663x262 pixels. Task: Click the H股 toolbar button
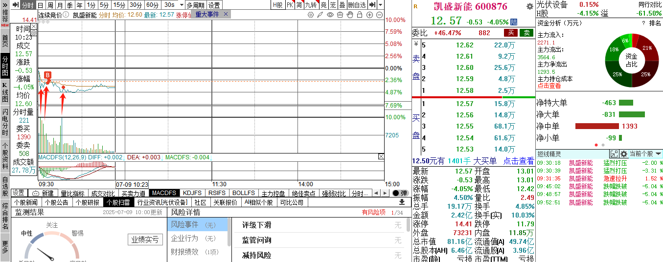(278, 5)
